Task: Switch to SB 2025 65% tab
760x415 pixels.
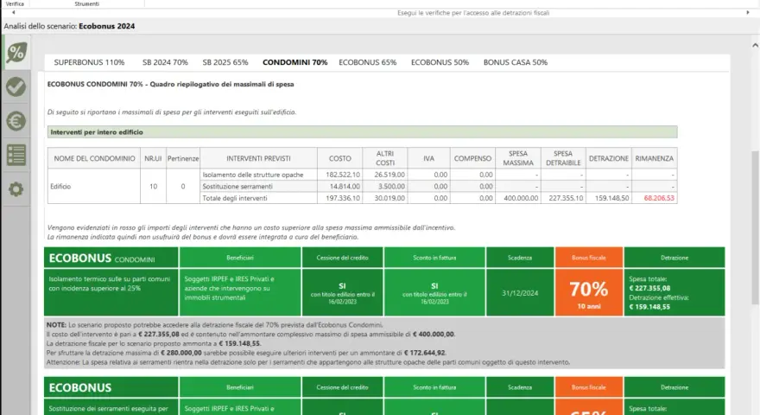Action: 225,62
